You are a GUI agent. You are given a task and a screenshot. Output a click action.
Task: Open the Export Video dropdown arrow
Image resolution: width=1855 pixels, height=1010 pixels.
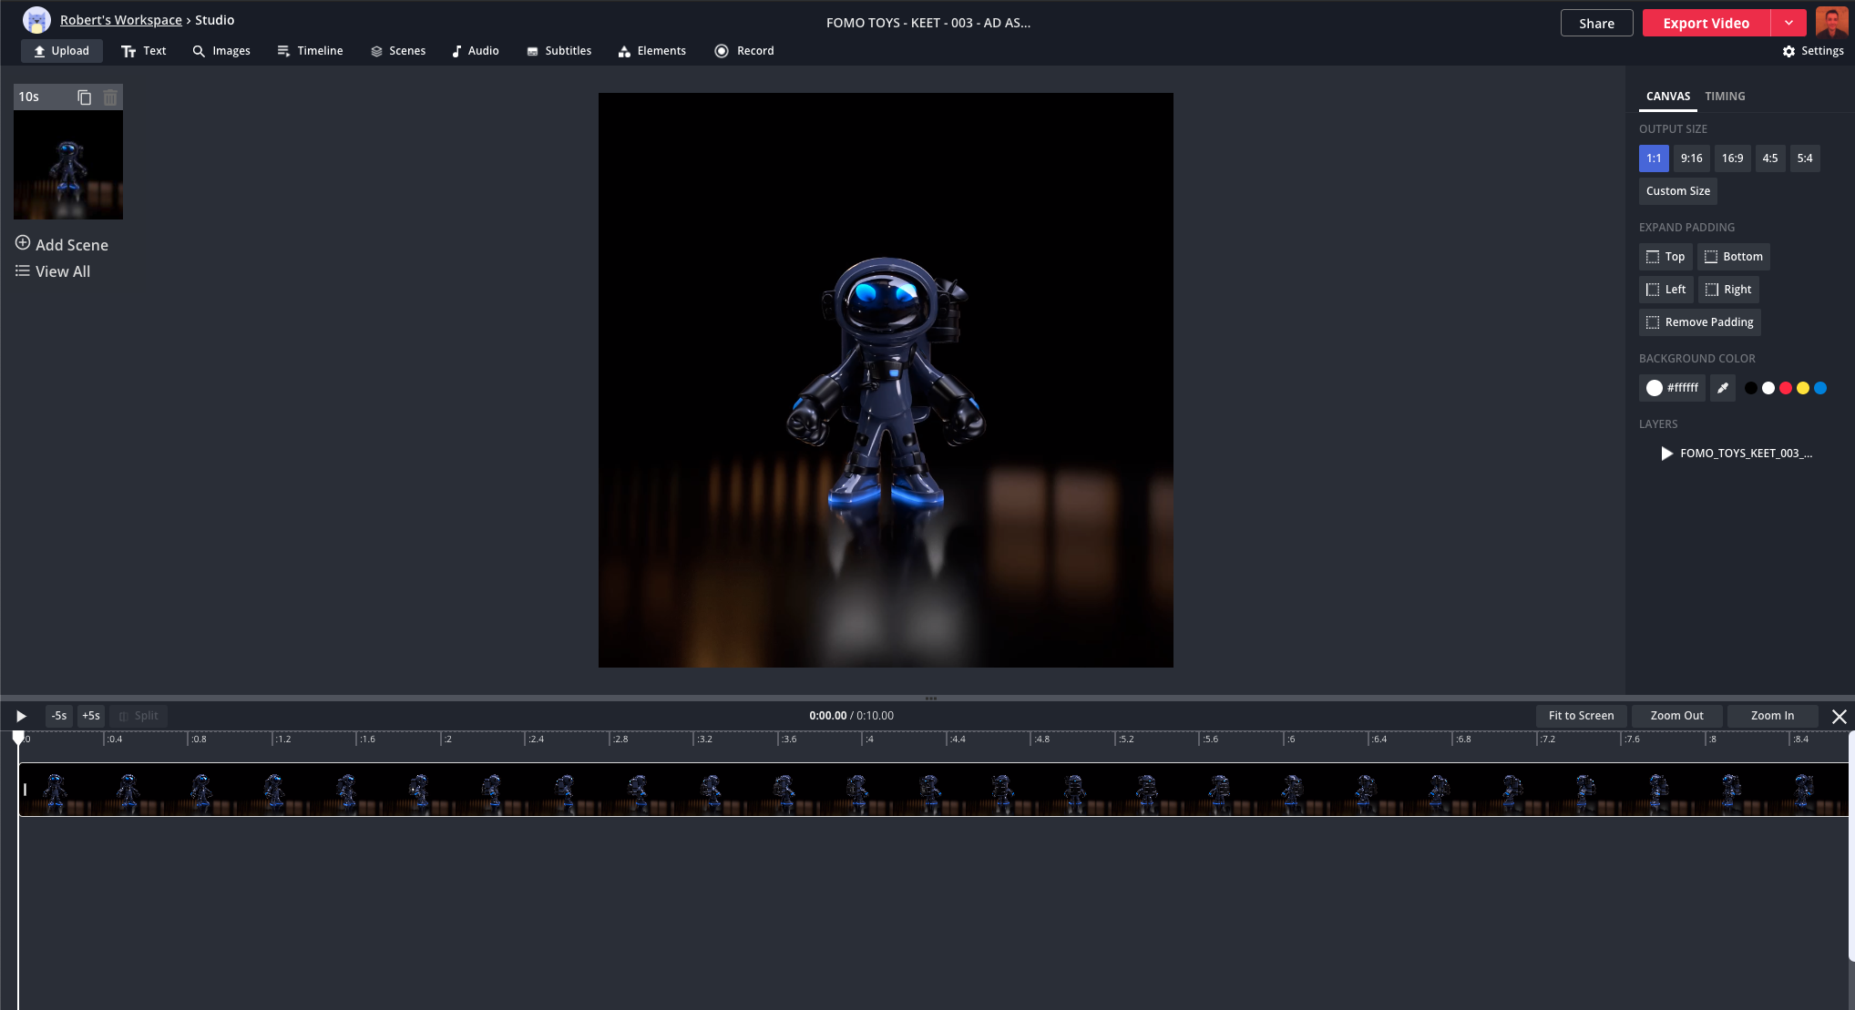coord(1788,23)
